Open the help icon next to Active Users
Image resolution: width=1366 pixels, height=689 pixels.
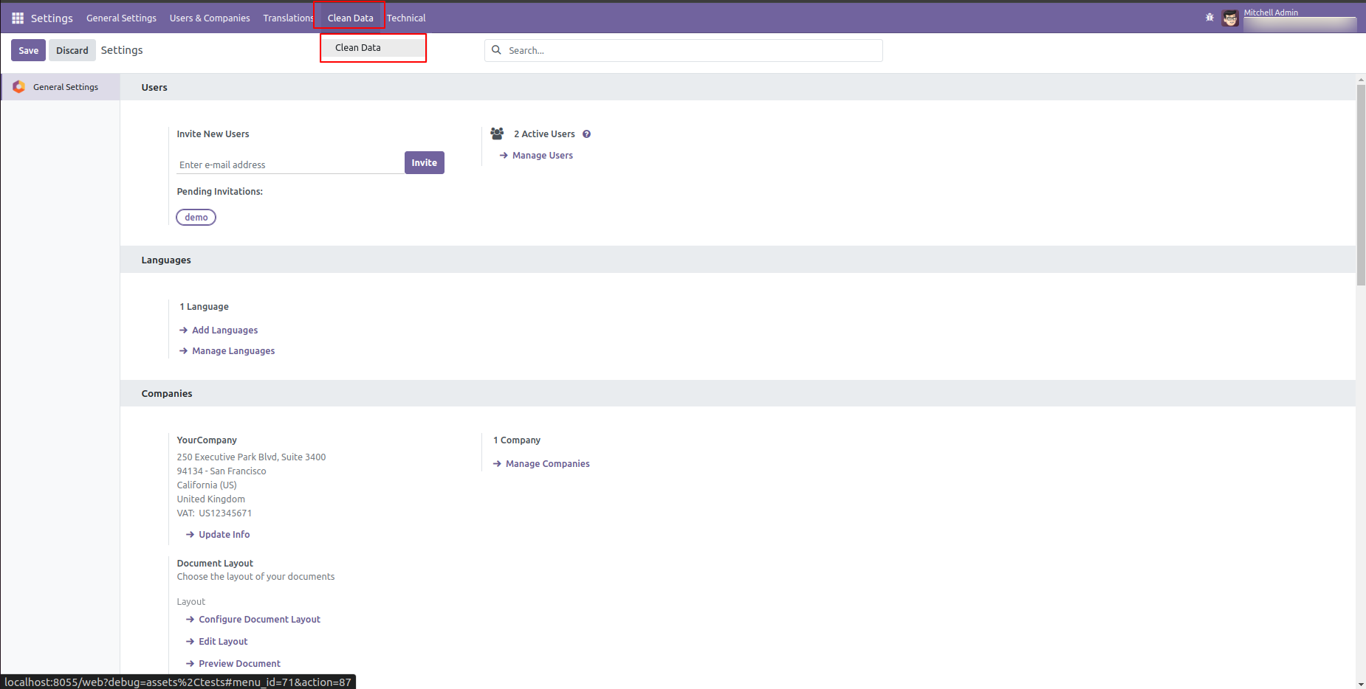point(586,134)
